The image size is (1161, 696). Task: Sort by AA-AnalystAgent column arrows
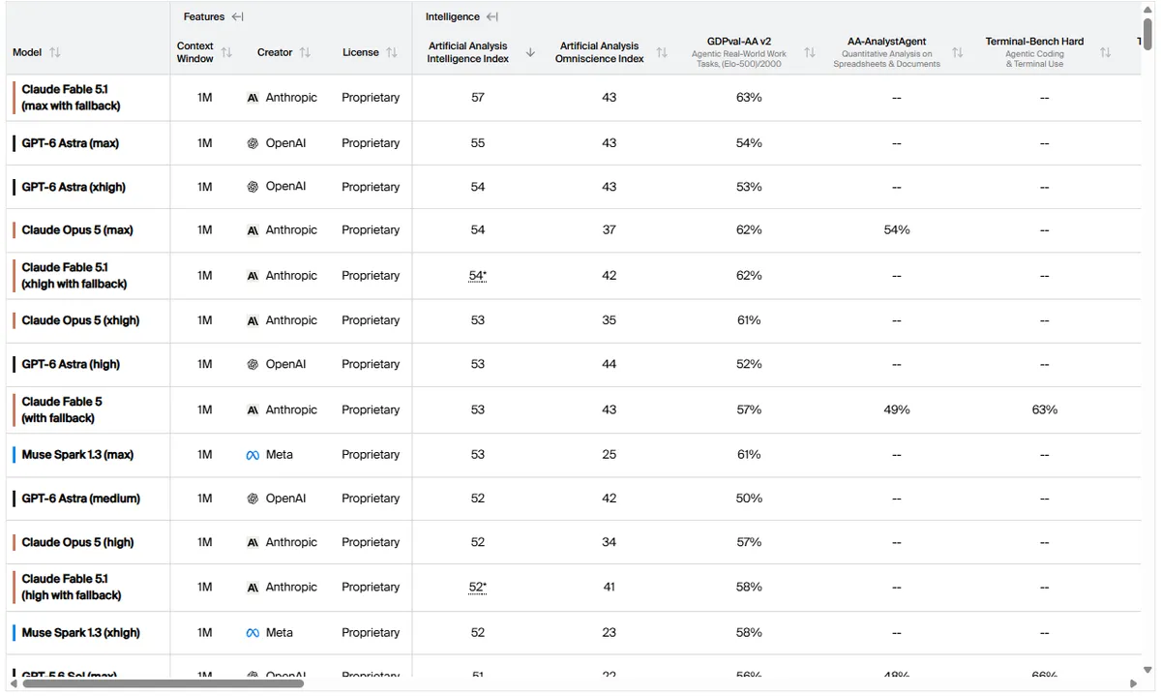point(957,52)
